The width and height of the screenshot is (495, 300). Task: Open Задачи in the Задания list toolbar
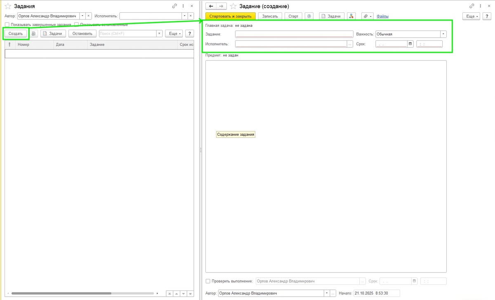53,33
